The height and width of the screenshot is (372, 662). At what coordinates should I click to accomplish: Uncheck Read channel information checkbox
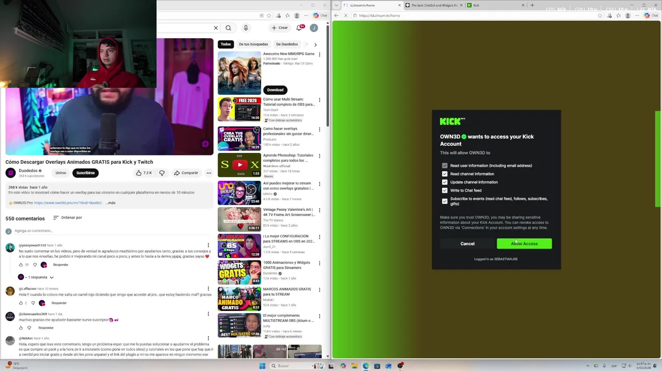(x=445, y=174)
